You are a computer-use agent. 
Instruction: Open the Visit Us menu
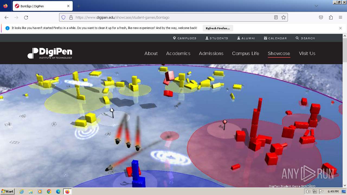coord(307,53)
